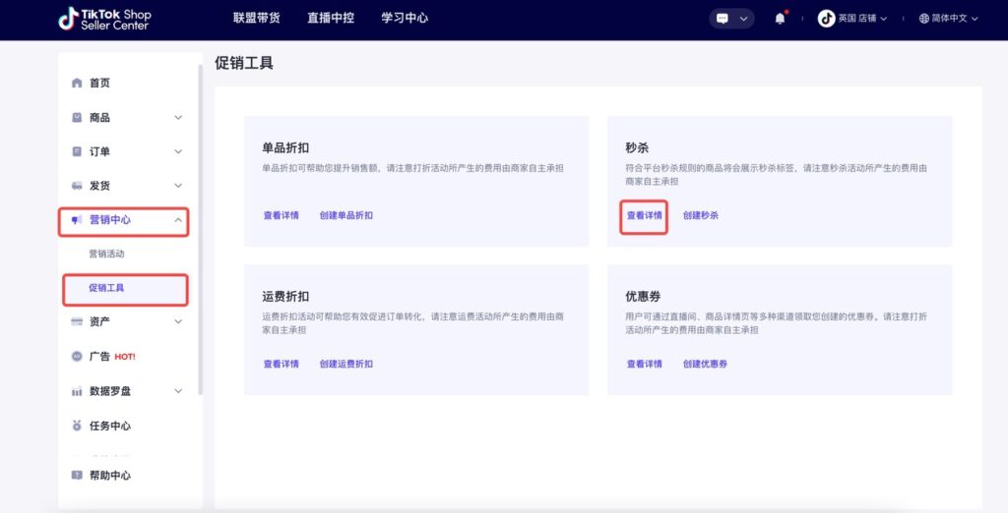This screenshot has height=513, width=1008.
Task: Click the 广告 ads icon in sidebar
Action: [x=77, y=357]
